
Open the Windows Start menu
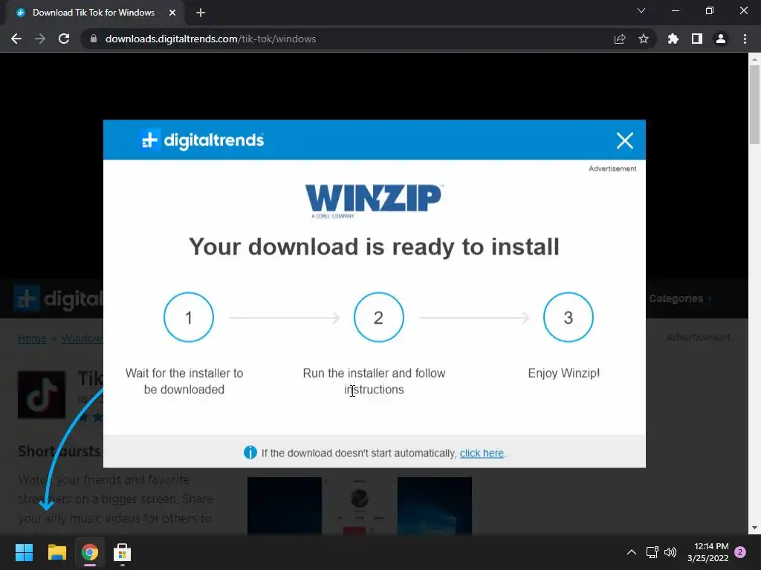(x=24, y=552)
